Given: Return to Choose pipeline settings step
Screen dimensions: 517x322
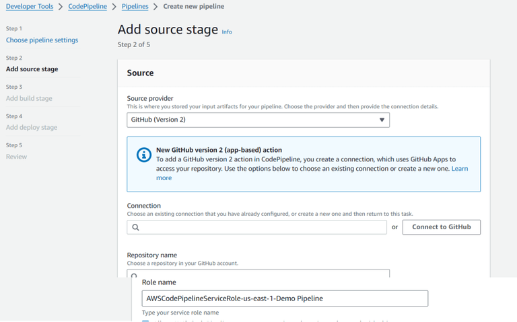Looking at the screenshot, I should coord(42,40).
